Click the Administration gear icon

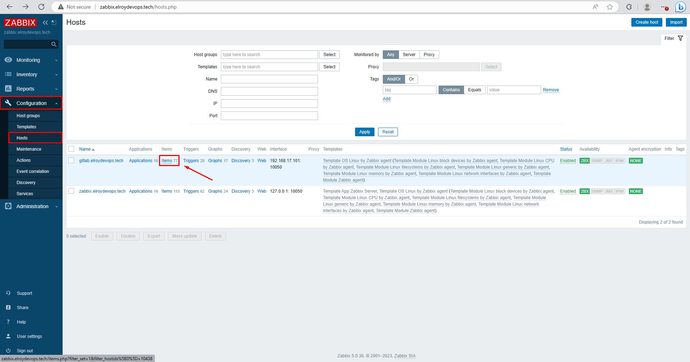8,206
